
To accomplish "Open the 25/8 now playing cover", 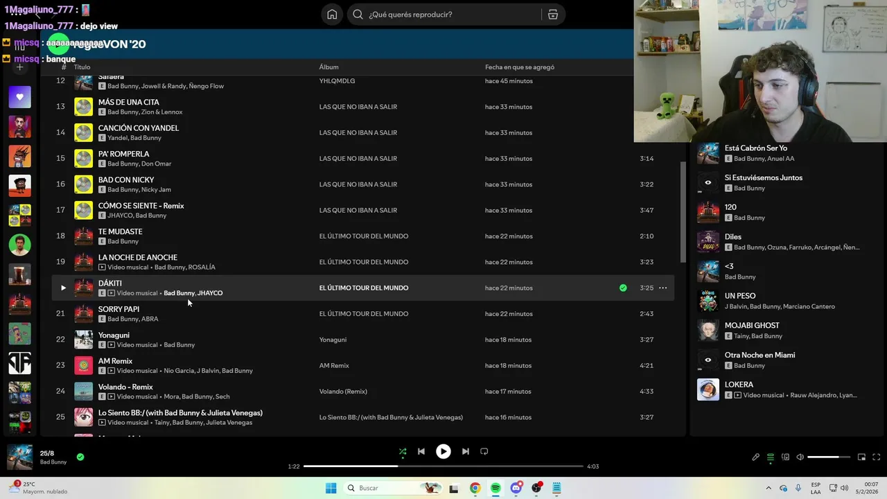I will pyautogui.click(x=19, y=457).
